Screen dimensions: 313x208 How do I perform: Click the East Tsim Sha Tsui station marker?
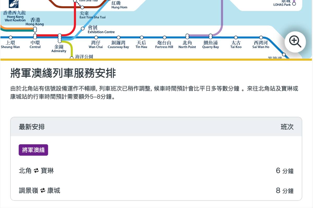tap(82, 7)
